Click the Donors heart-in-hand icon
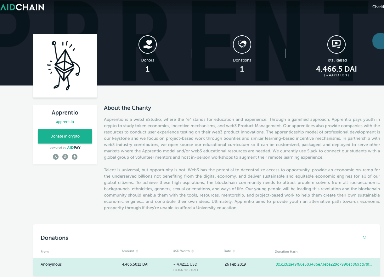Image resolution: width=384 pixels, height=277 pixels. 147,44
